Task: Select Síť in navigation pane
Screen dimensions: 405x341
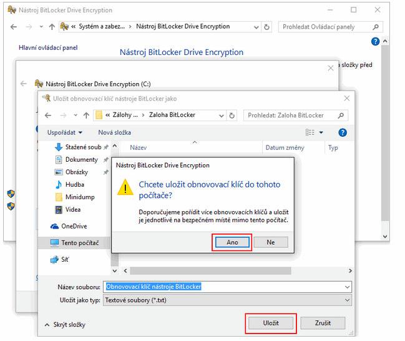Action: click(65, 259)
